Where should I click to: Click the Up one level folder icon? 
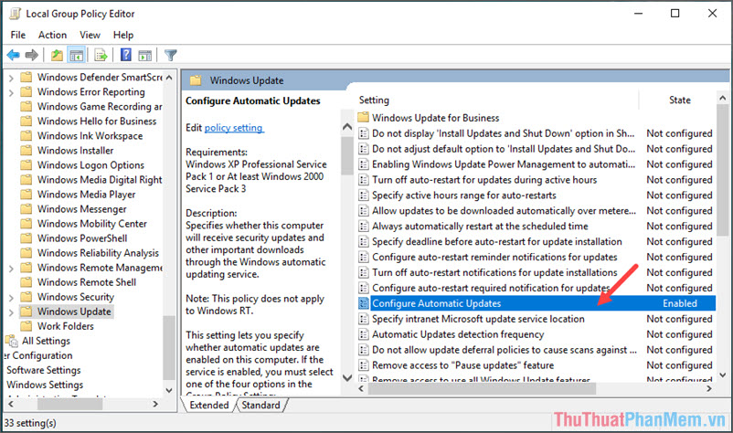click(57, 55)
